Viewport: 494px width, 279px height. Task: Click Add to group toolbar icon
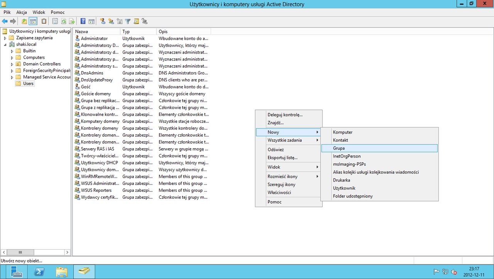pos(145,21)
